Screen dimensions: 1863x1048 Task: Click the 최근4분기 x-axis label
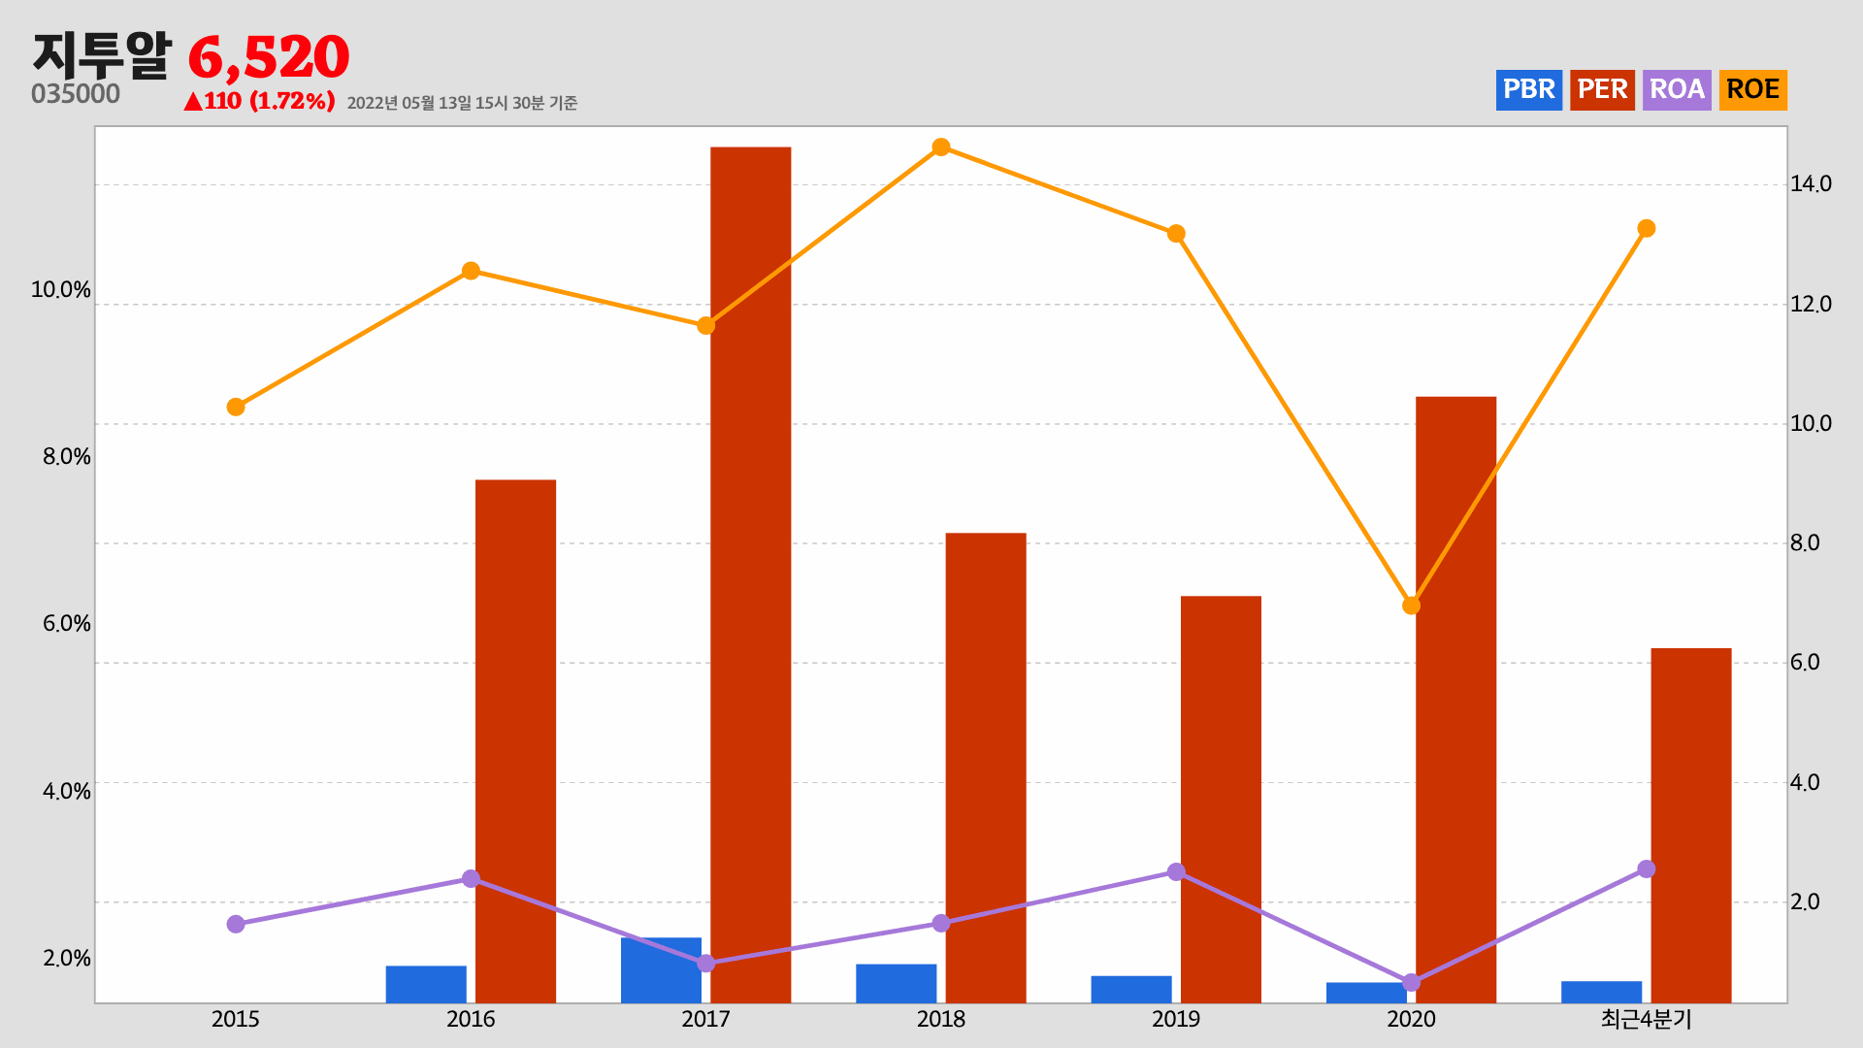click(x=1646, y=1019)
